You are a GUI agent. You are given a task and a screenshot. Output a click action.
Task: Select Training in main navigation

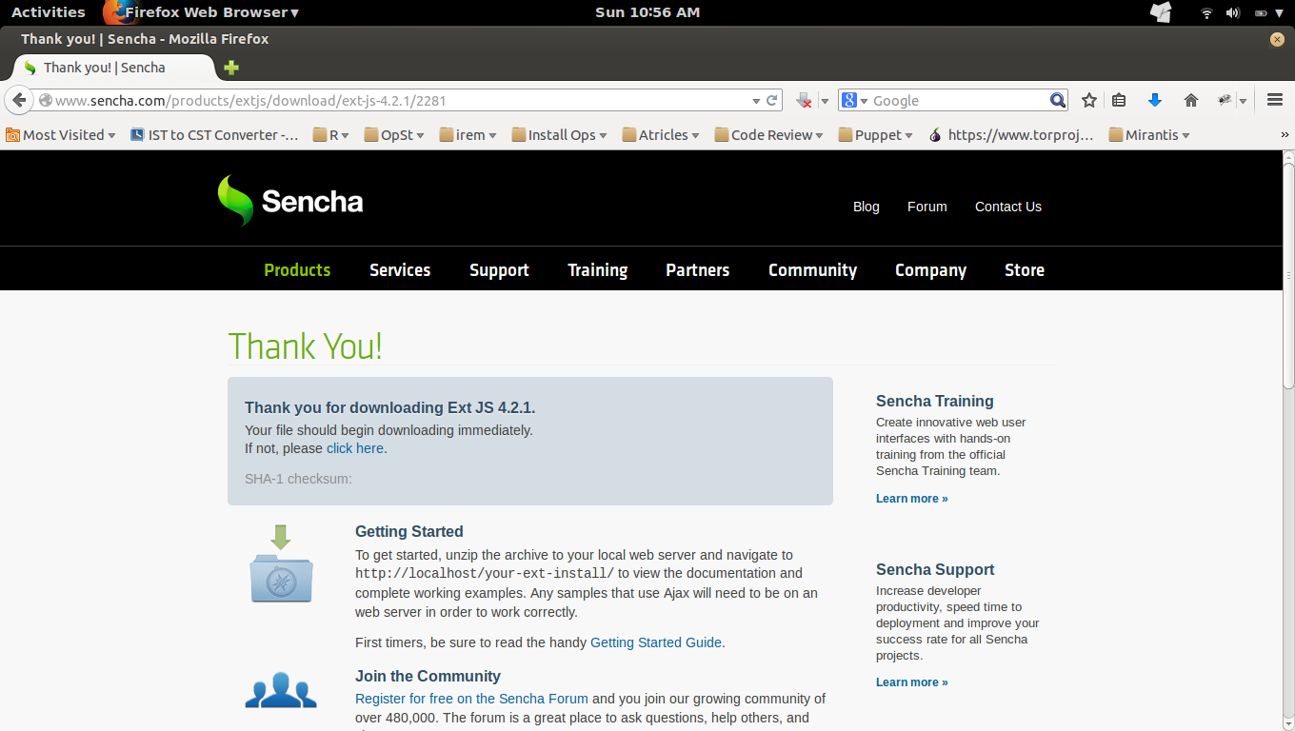click(x=598, y=270)
